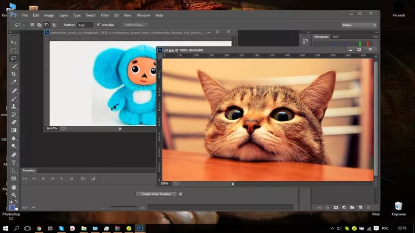Image resolution: width=415 pixels, height=233 pixels.
Task: Select the Eraser tool
Action: (x=14, y=122)
